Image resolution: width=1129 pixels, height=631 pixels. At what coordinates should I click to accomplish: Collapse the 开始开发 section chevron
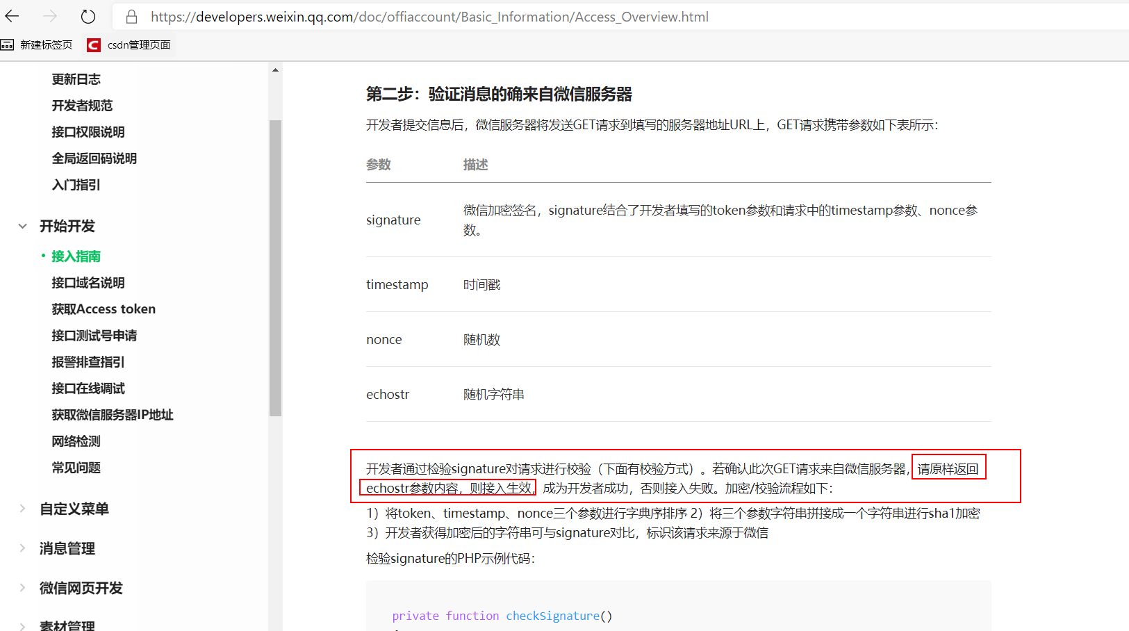click(x=23, y=226)
